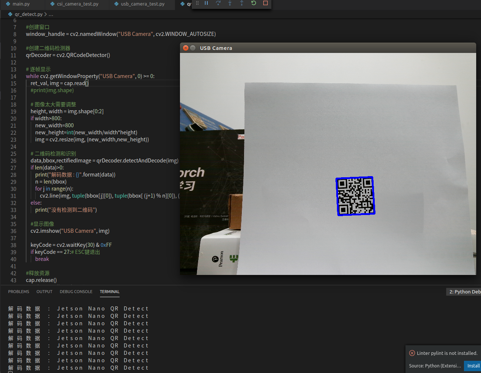Select the TERMINAL panel tab
The height and width of the screenshot is (373, 481).
coord(110,292)
